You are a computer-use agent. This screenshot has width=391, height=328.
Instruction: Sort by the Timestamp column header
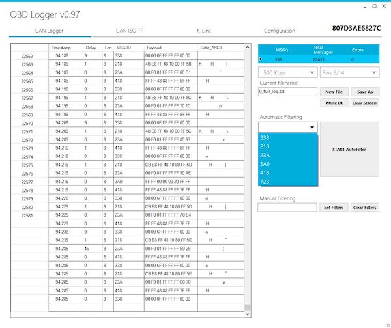coord(66,48)
